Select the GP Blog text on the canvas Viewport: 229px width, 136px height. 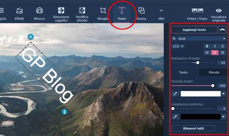point(47,74)
